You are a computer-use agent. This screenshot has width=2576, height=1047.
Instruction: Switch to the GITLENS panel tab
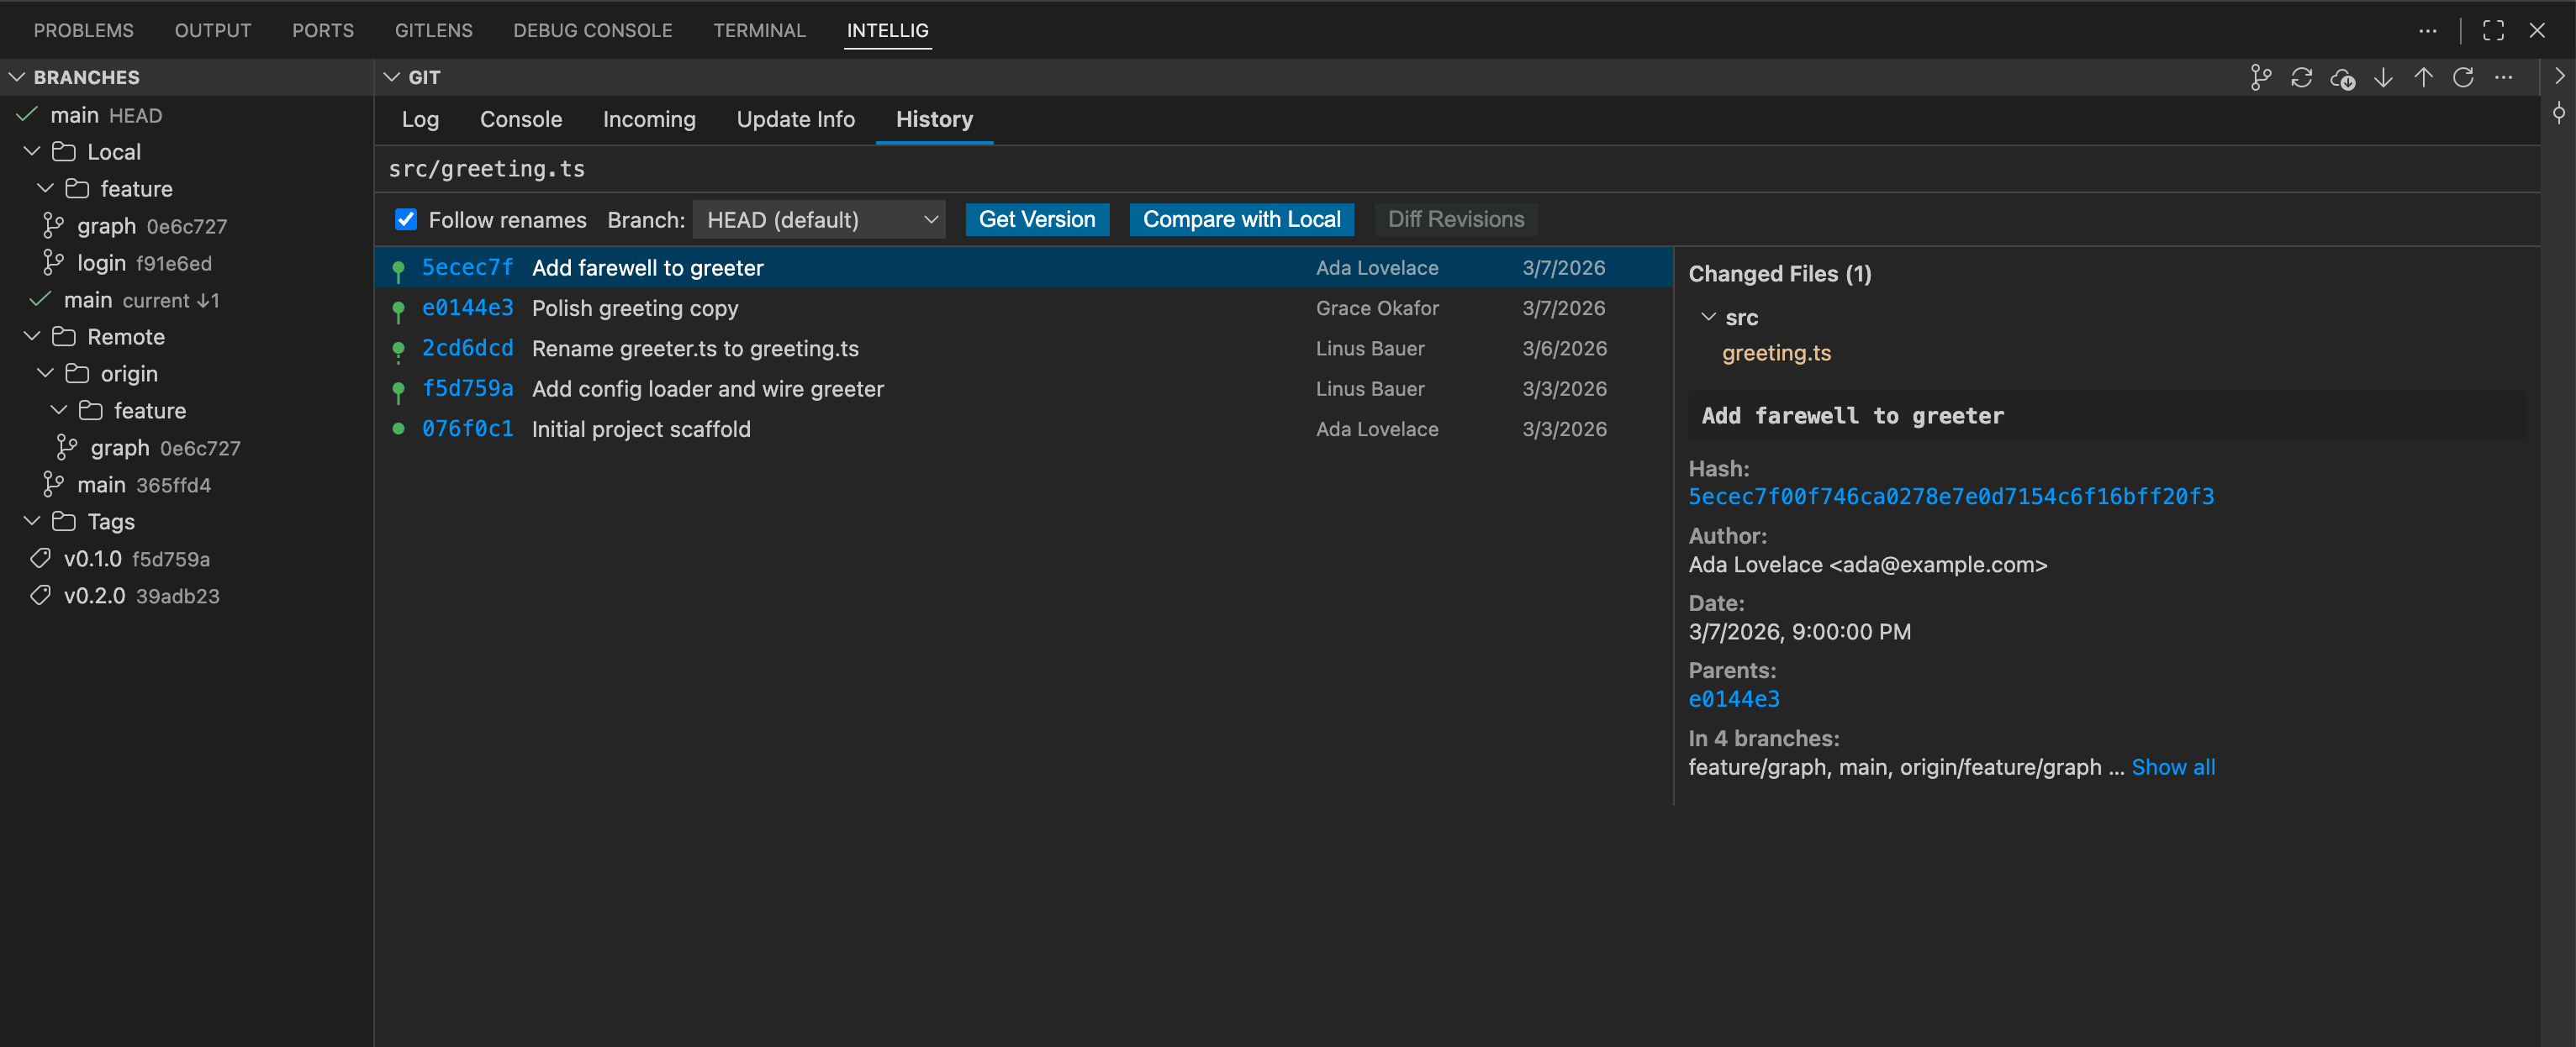[x=434, y=31]
